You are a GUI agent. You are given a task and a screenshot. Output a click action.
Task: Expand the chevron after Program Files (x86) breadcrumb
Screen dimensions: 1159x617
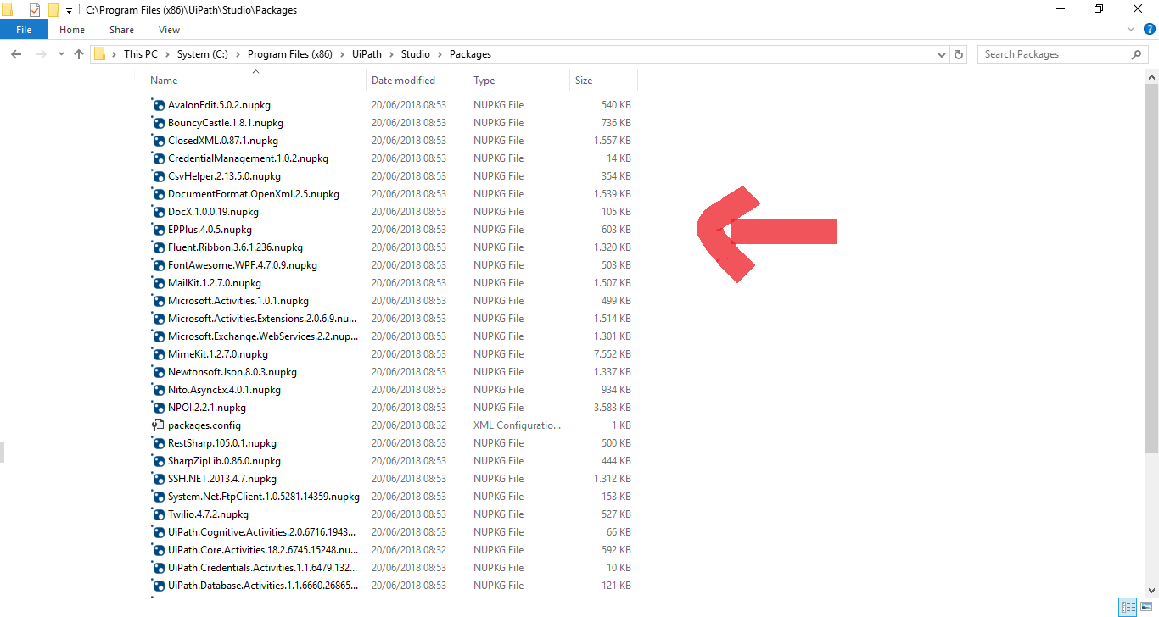click(x=342, y=54)
